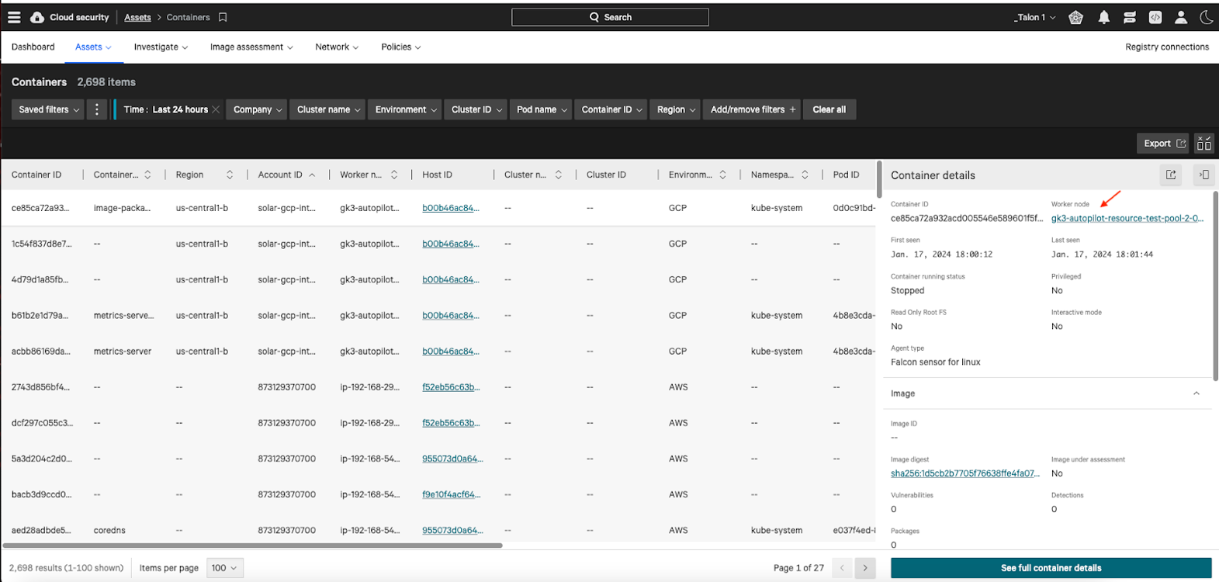
Task: Open the user profile icon
Action: click(1181, 17)
